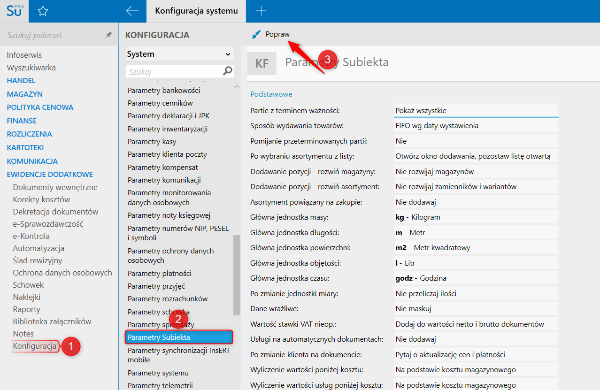Click the search magnifier in Konfiguracja
The height and width of the screenshot is (390, 600).
tap(228, 71)
